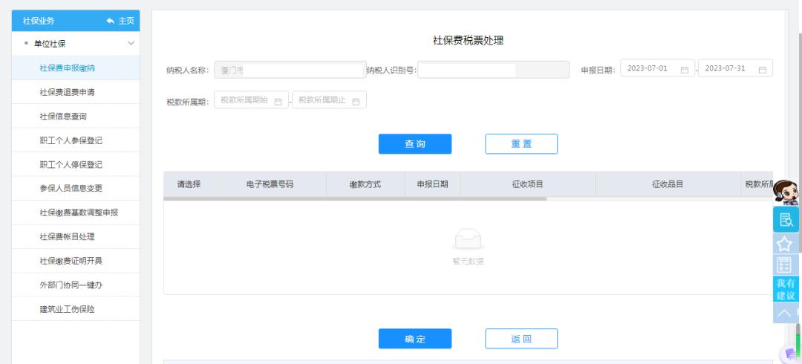Collapse the 单位社保 menu chevron
Screen dimensions: 802x364
131,44
